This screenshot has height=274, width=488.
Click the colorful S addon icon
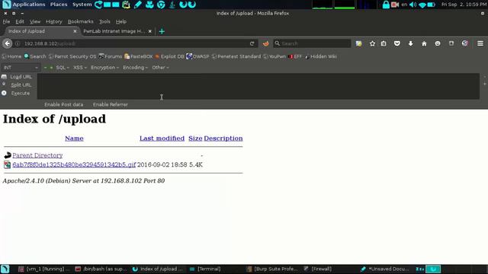(x=464, y=43)
